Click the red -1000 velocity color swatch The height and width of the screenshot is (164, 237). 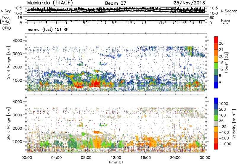coord(216,146)
